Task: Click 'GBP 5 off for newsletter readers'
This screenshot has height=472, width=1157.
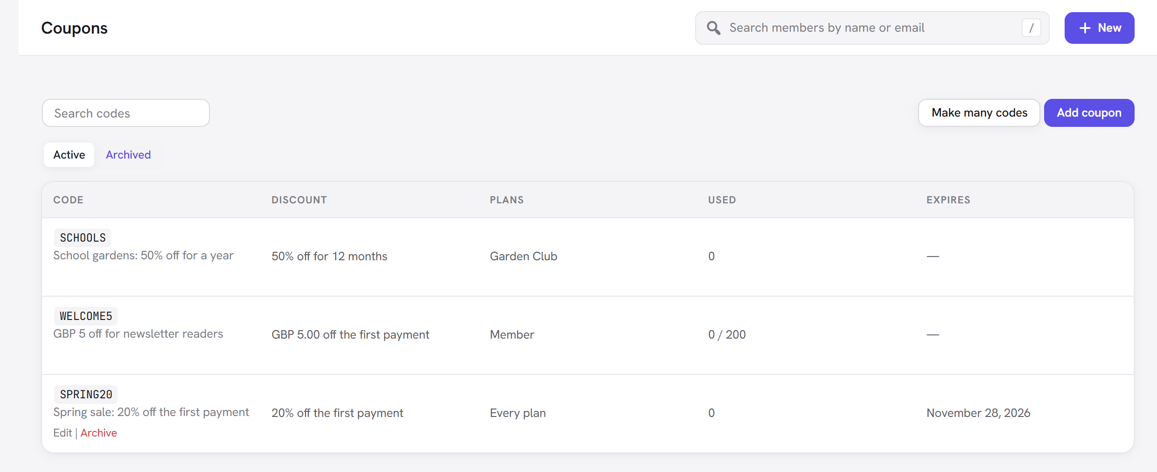Action: [x=138, y=333]
